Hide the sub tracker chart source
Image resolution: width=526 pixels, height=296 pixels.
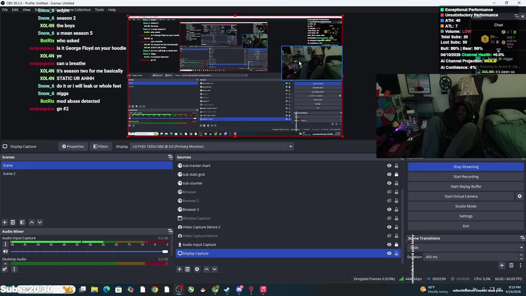coord(389,166)
